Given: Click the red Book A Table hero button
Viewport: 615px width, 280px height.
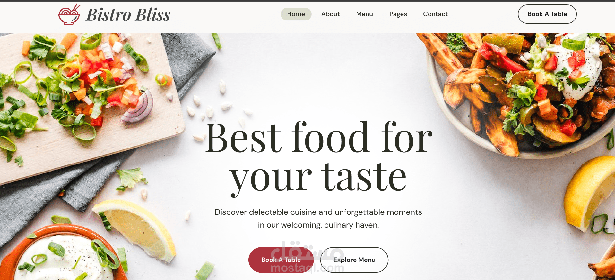Looking at the screenshot, I should click(281, 260).
